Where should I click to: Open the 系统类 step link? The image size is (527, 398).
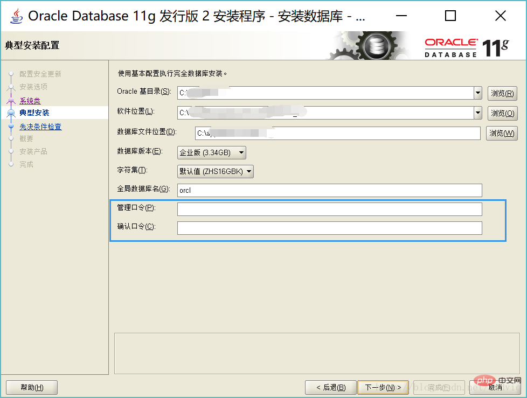pyautogui.click(x=30, y=101)
